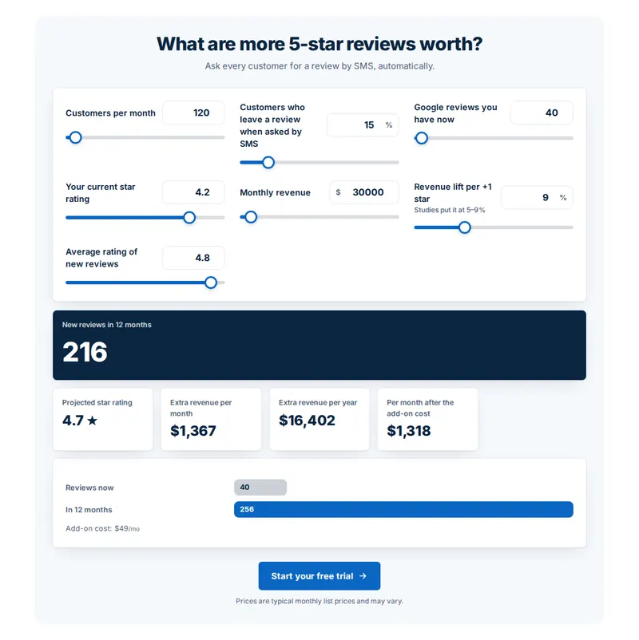This screenshot has width=639, height=640.
Task: Click the current star rating input field
Action: coord(193,192)
